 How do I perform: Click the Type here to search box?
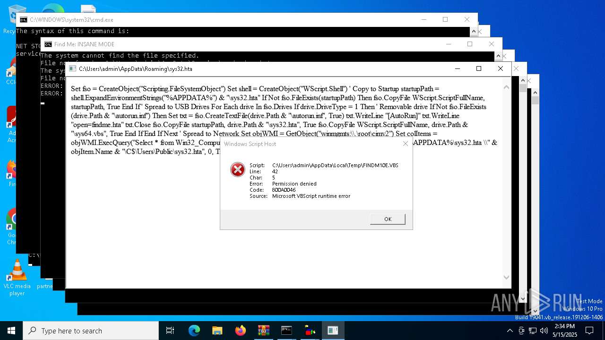click(x=91, y=331)
